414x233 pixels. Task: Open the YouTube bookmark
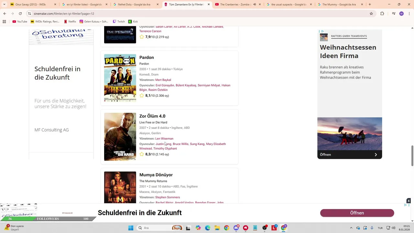[x=20, y=22]
